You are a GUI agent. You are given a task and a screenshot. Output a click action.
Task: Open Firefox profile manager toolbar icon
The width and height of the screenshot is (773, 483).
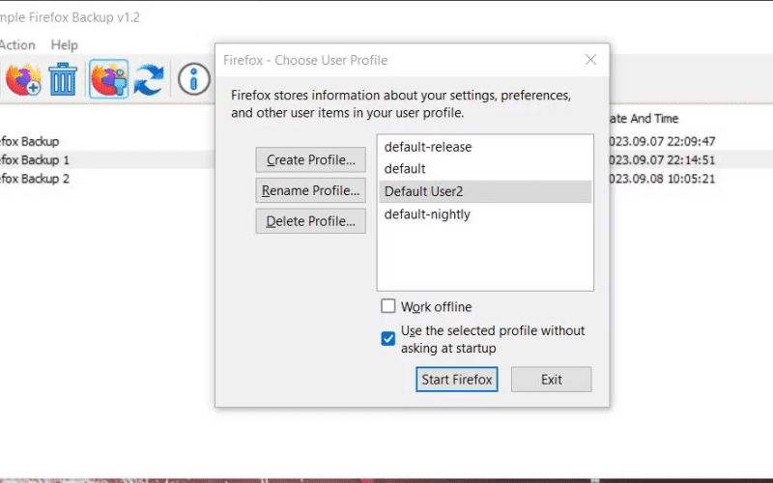pos(109,79)
